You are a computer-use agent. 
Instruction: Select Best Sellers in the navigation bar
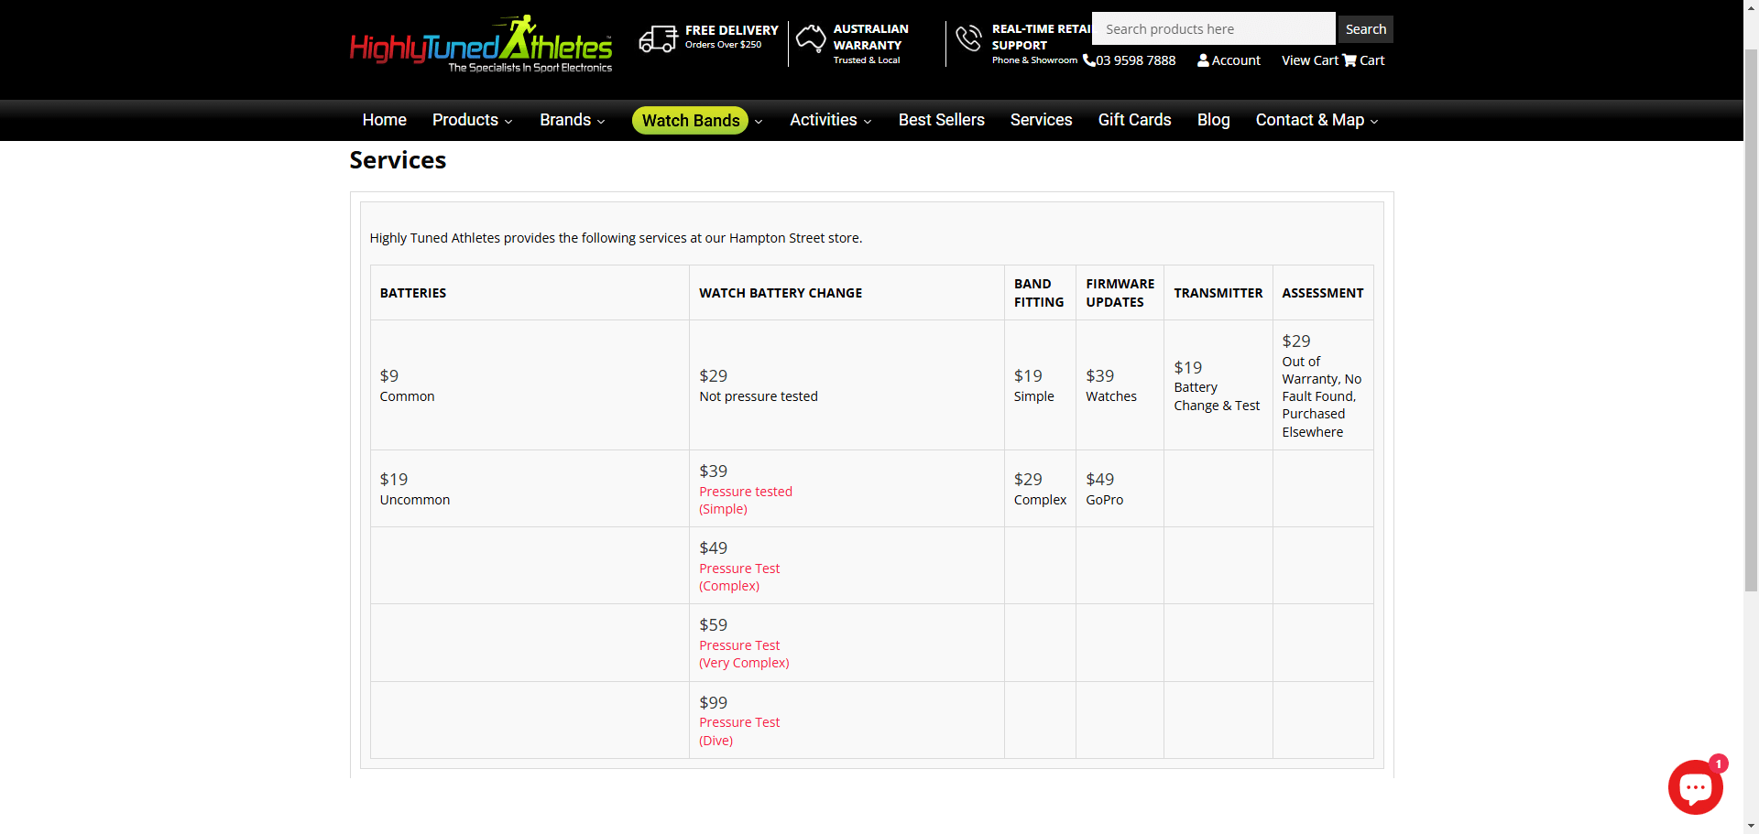(x=941, y=120)
